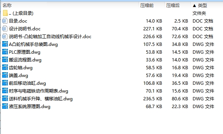The width and height of the screenshot is (223, 134).
Task: Select file name 目录.doc
Action: point(18,21)
